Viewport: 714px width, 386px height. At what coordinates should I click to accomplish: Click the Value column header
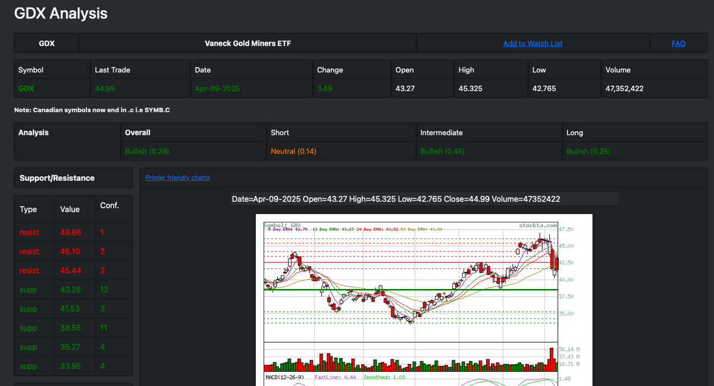(70, 209)
